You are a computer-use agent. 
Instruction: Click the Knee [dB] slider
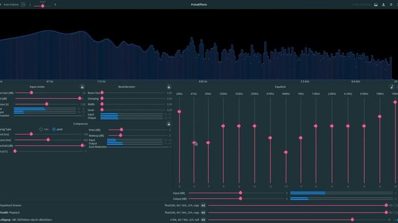(137, 129)
